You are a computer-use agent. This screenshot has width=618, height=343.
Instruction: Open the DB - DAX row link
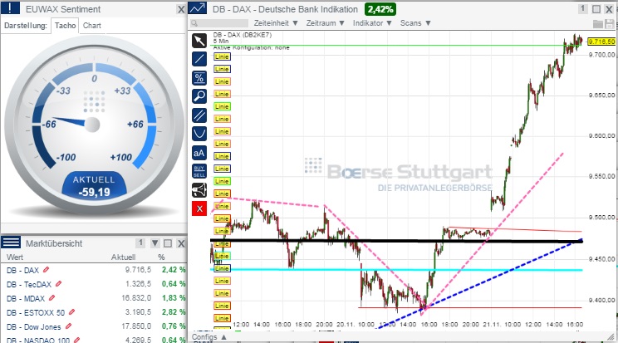22,271
